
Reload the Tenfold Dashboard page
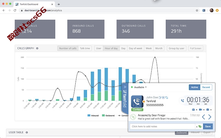tap(15, 10)
